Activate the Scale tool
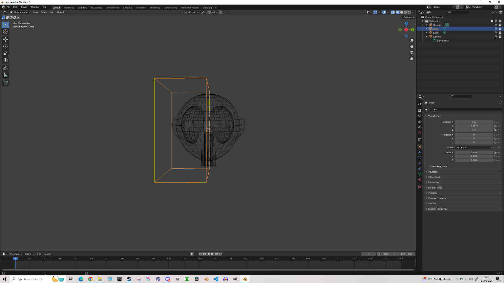Screen dimensions: 504x283 tap(5, 53)
